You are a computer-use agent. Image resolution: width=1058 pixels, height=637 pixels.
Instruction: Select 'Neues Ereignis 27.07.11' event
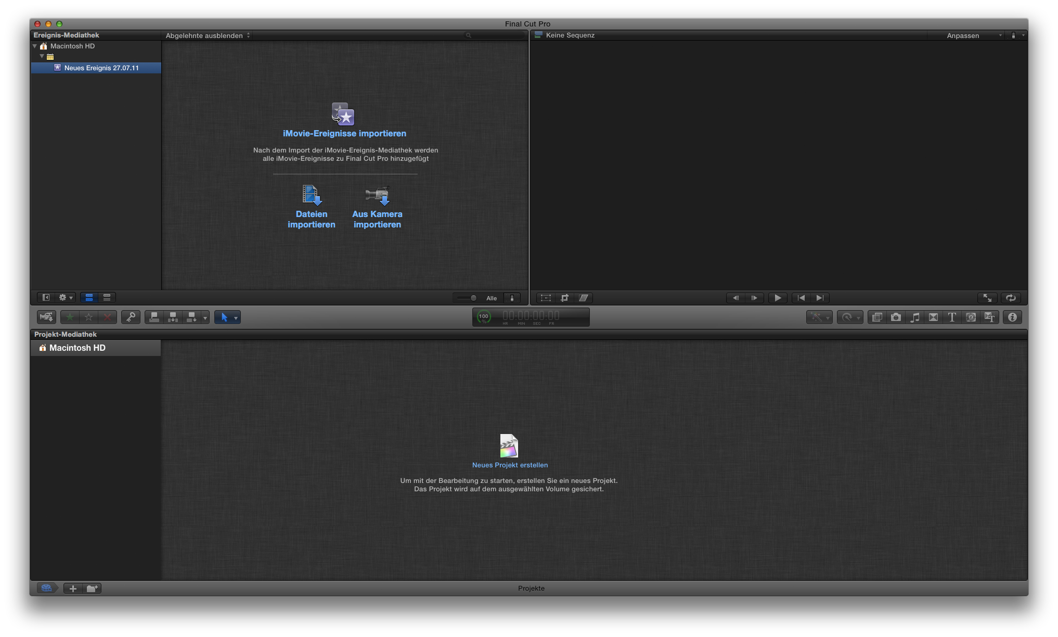(x=96, y=68)
